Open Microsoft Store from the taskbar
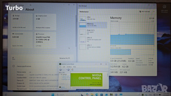The width and height of the screenshot is (171, 96). pyautogui.click(x=102, y=95)
